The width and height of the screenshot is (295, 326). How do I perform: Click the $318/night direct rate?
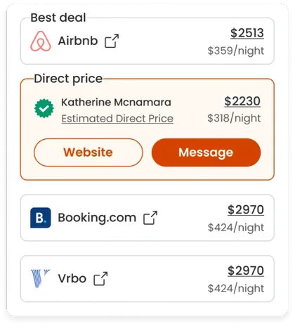click(234, 118)
